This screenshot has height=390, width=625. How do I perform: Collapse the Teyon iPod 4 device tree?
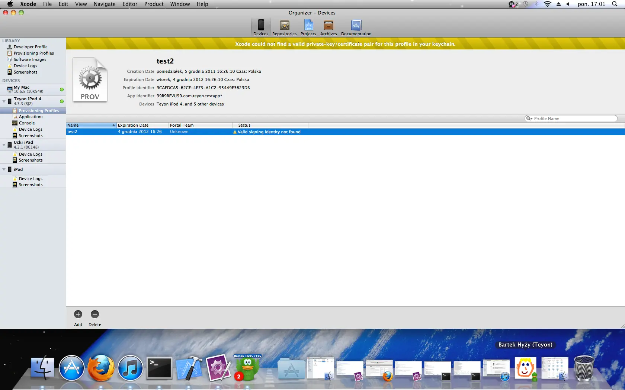[x=4, y=101]
